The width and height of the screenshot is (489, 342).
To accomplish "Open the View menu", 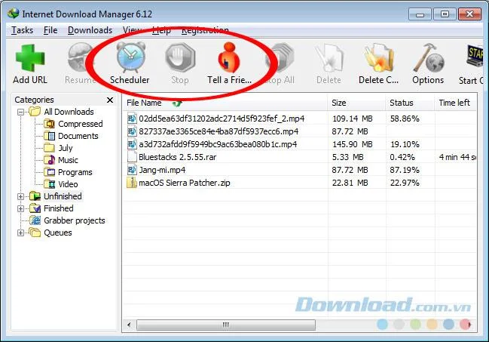I will pos(132,30).
